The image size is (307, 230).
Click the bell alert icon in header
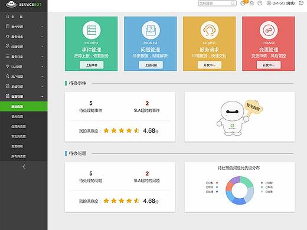pos(252,3)
